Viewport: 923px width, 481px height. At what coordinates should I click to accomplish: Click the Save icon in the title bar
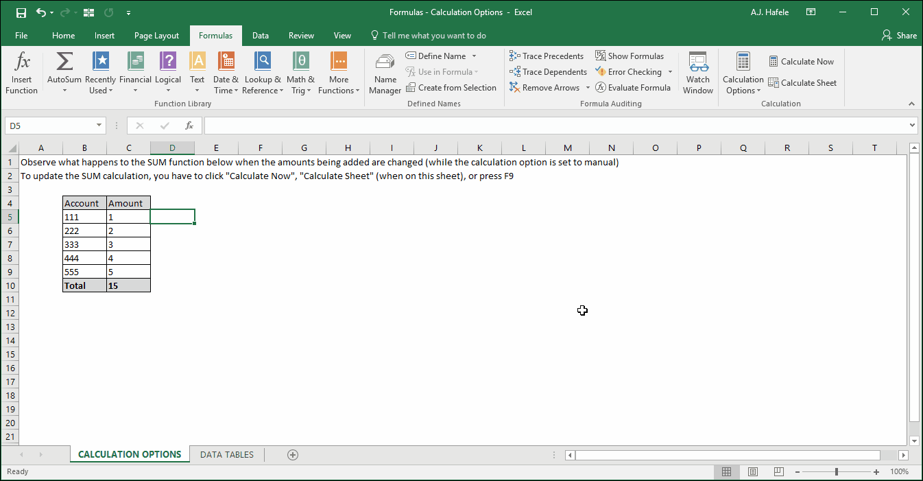(21, 12)
